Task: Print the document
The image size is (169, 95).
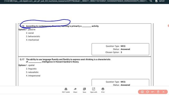Action: point(103,90)
